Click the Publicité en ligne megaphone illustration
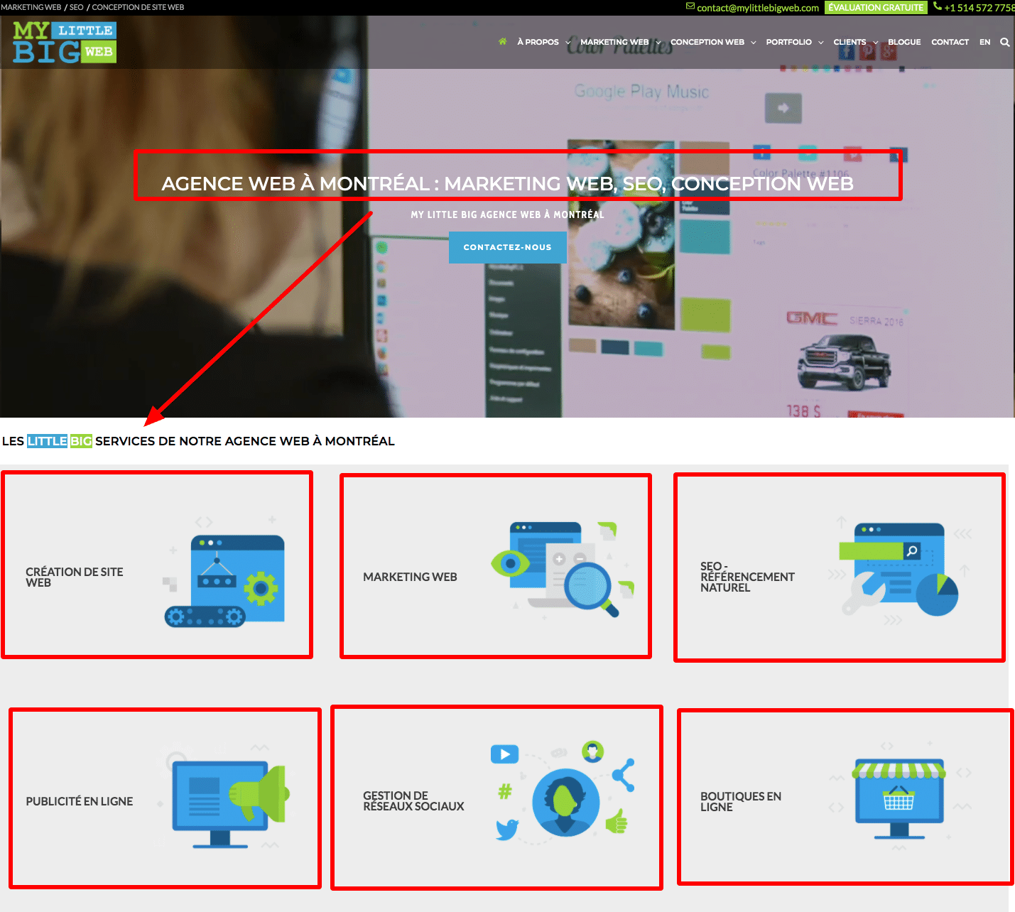The height and width of the screenshot is (912, 1015). click(224, 797)
